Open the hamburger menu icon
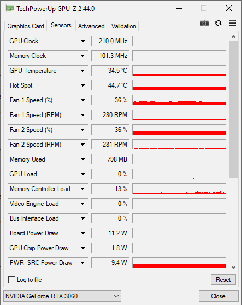This screenshot has height=305, width=242. point(232,23)
